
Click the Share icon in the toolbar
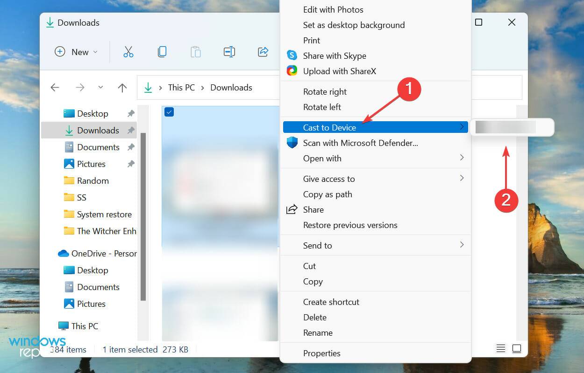[x=263, y=52]
